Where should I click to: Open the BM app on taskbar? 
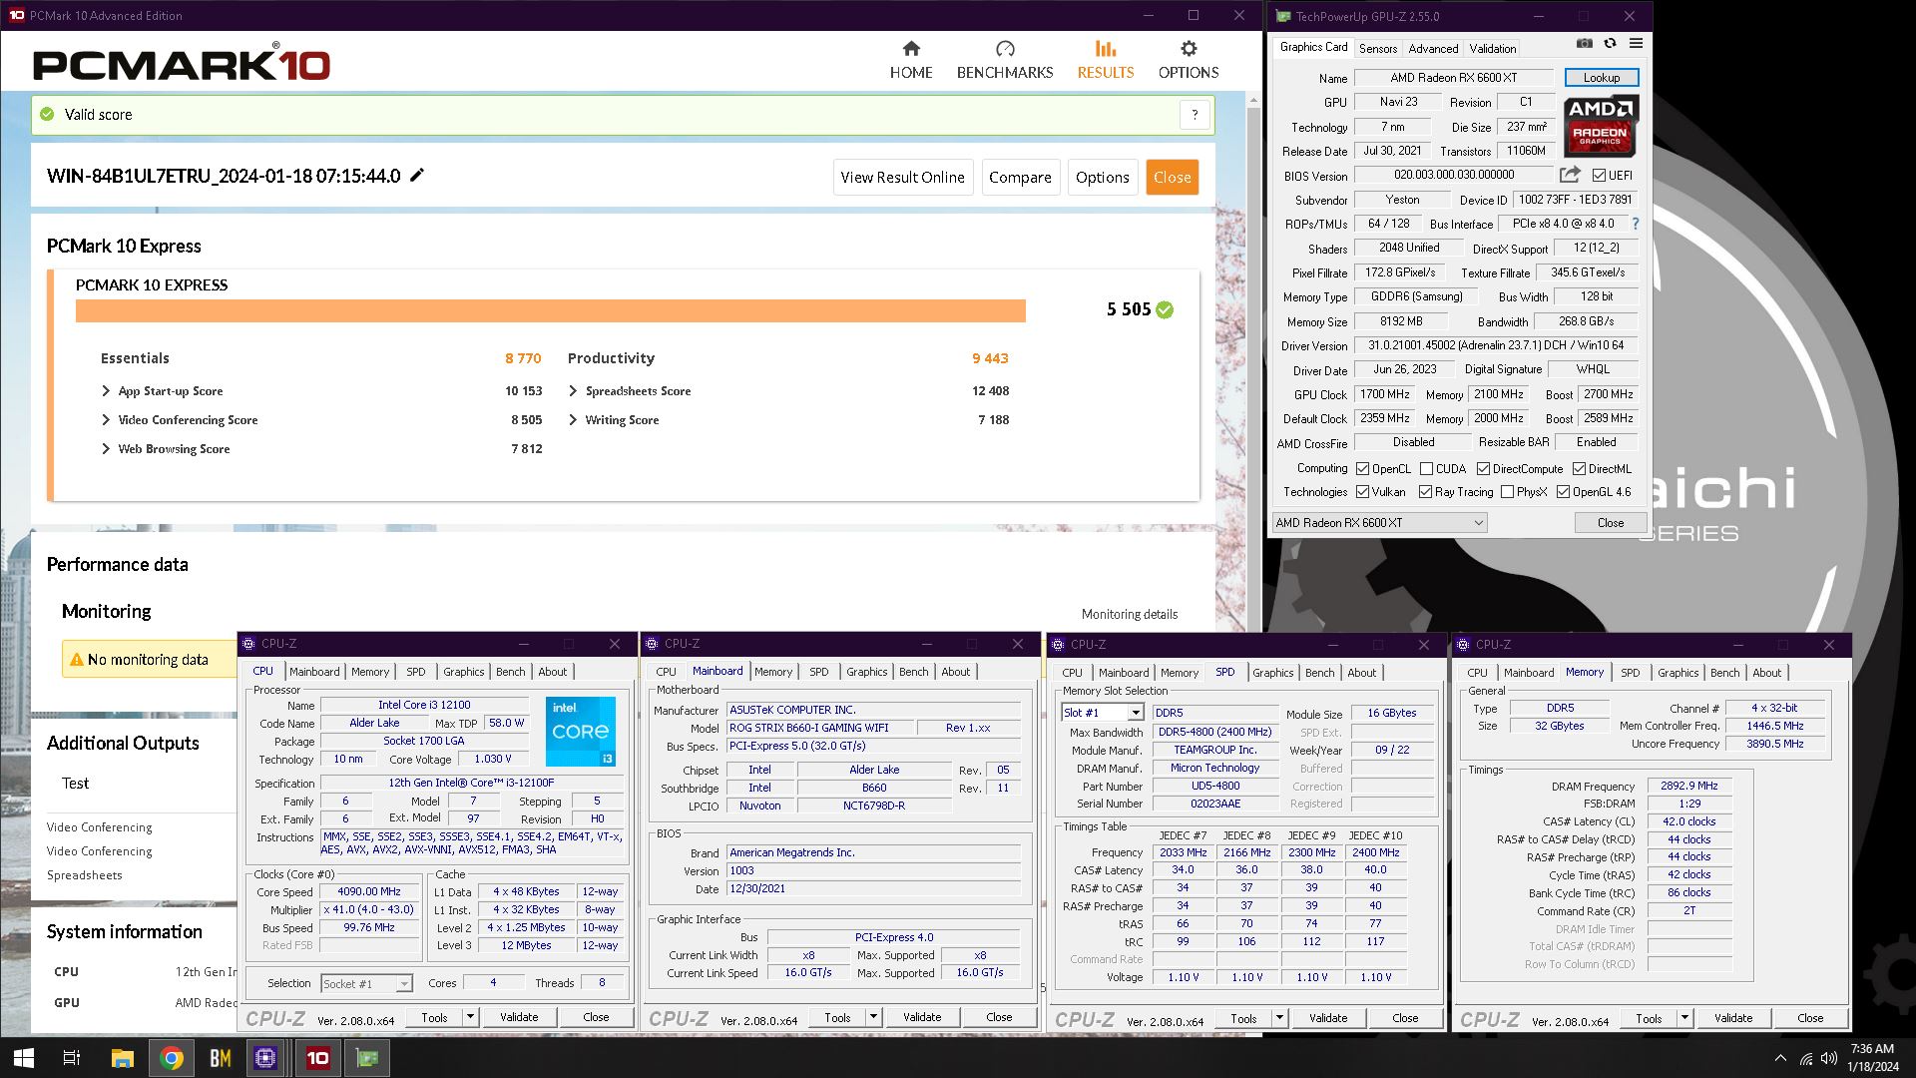[x=220, y=1058]
